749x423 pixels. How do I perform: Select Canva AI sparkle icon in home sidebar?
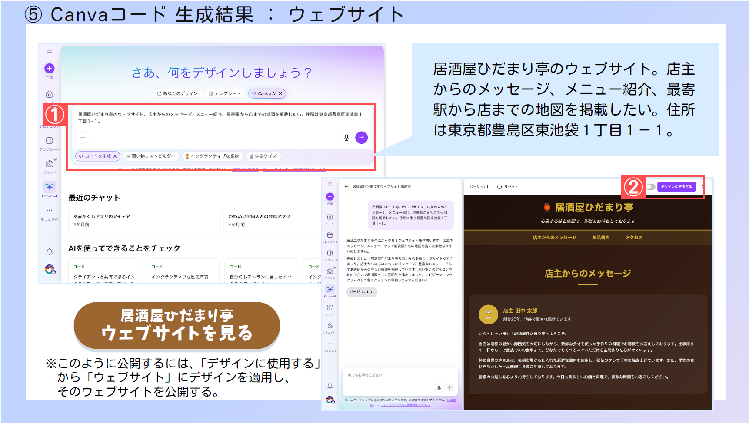pos(50,187)
